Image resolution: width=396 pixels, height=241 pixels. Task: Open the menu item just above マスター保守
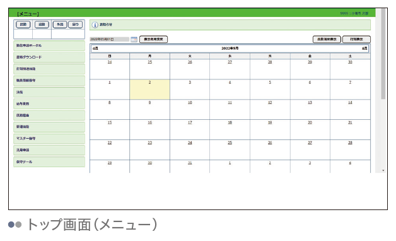point(49,127)
